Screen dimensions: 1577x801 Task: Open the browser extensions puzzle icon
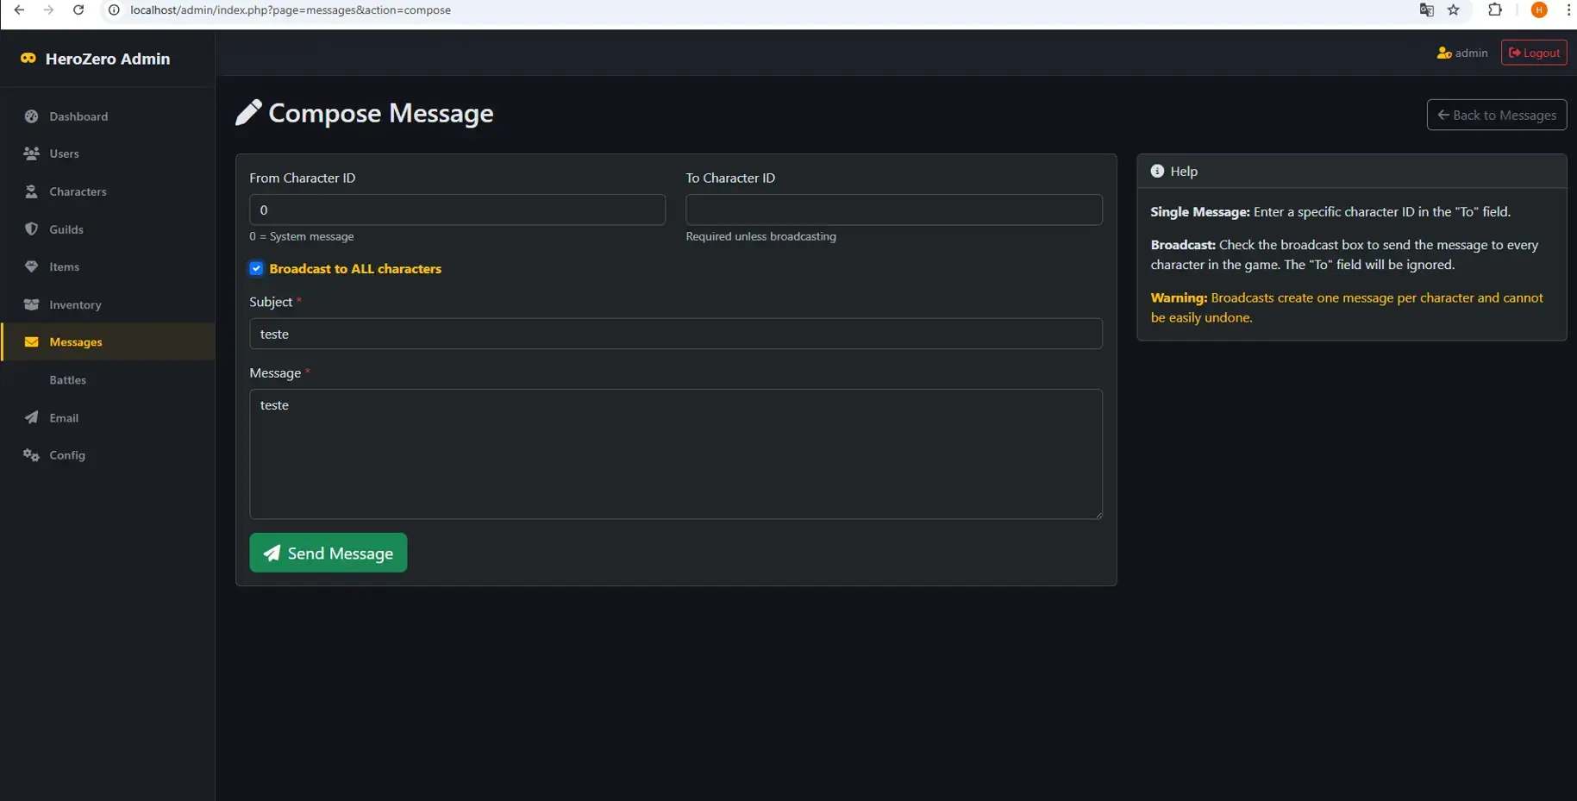(x=1495, y=10)
